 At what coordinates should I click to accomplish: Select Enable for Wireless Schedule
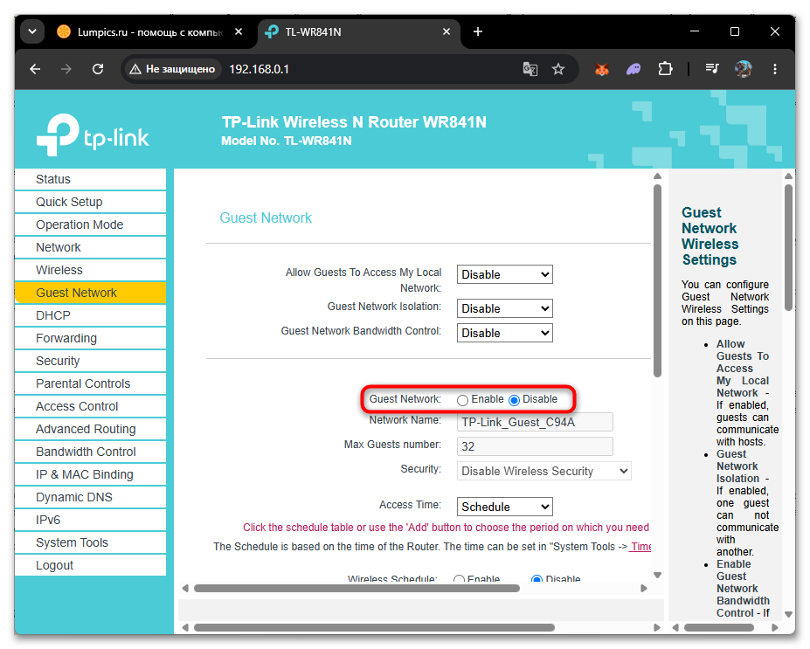click(x=459, y=579)
